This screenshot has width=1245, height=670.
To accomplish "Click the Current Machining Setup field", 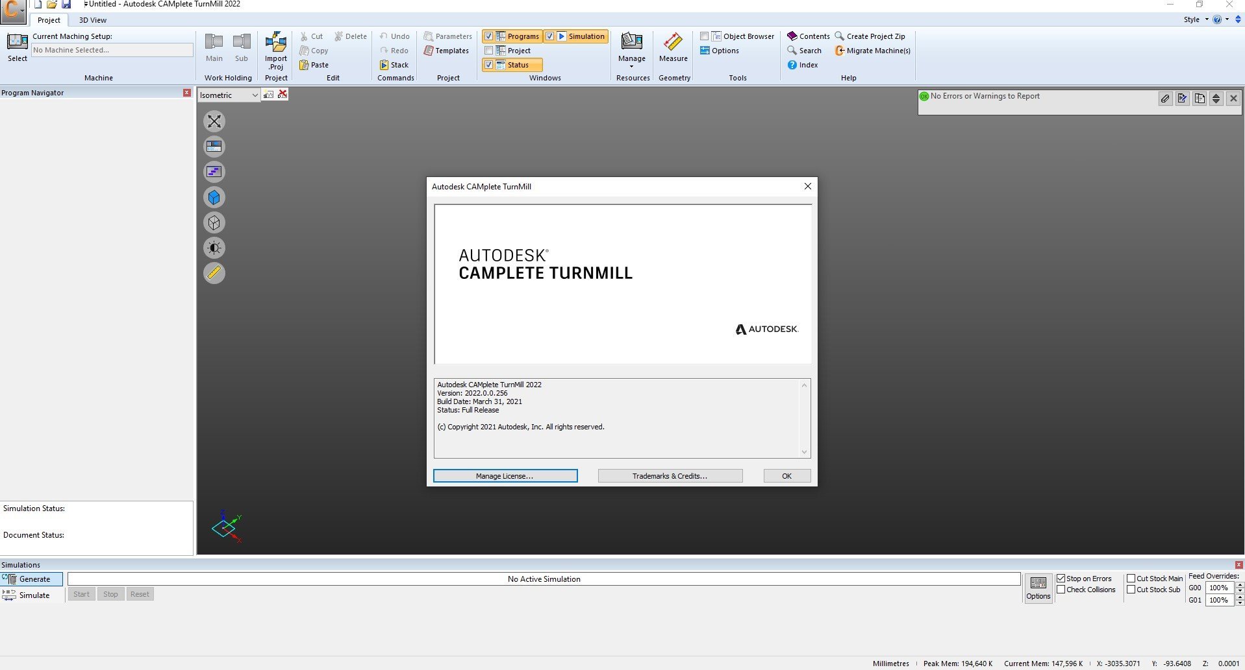I will click(x=112, y=50).
